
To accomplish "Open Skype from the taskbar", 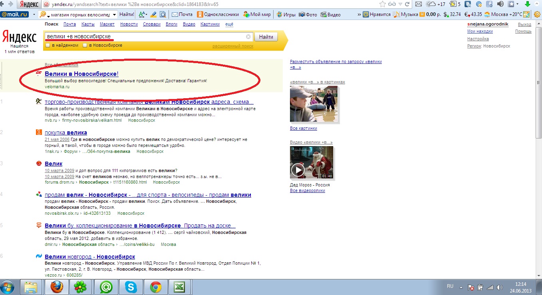I will (x=130, y=287).
